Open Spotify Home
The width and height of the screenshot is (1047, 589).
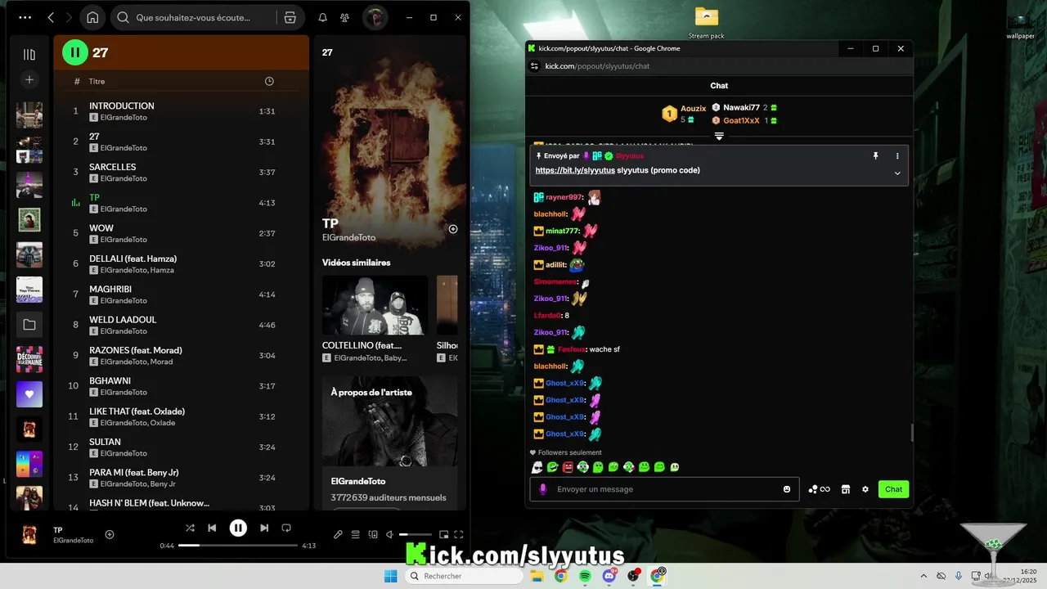pos(92,17)
